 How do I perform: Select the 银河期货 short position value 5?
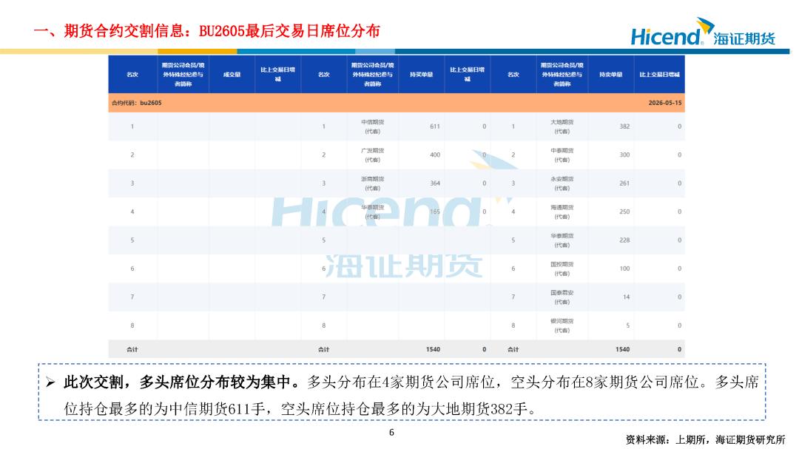(x=628, y=325)
